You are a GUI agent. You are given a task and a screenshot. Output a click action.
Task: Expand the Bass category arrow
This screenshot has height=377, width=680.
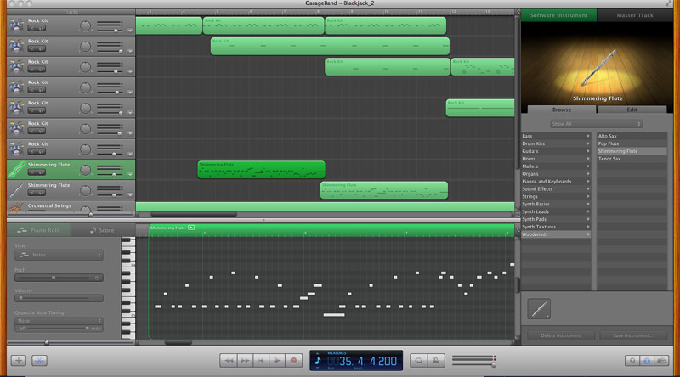click(588, 136)
